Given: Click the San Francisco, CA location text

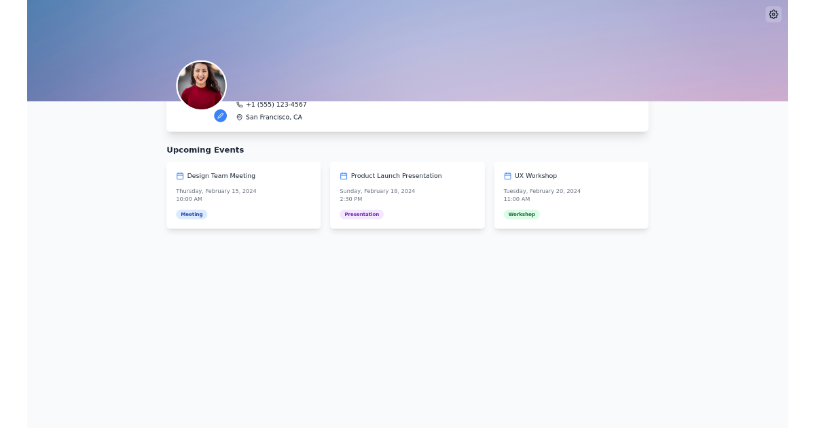Looking at the screenshot, I should pos(274,117).
